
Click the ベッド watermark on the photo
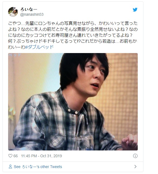point(15,55)
